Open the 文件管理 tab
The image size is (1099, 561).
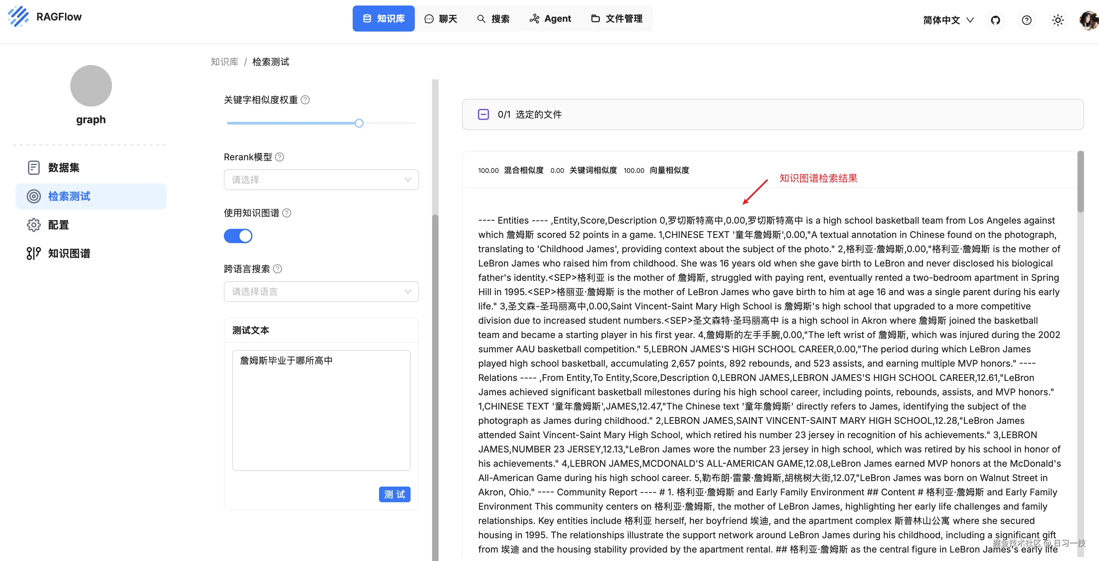coord(617,19)
